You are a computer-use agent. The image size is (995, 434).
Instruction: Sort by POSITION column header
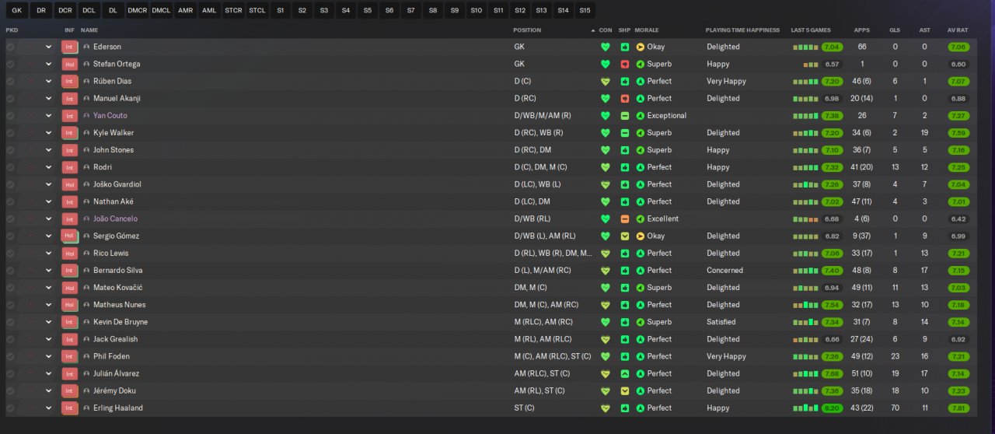pyautogui.click(x=527, y=30)
